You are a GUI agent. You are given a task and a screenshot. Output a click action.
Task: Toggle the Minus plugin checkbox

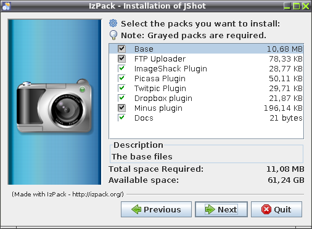coord(121,108)
